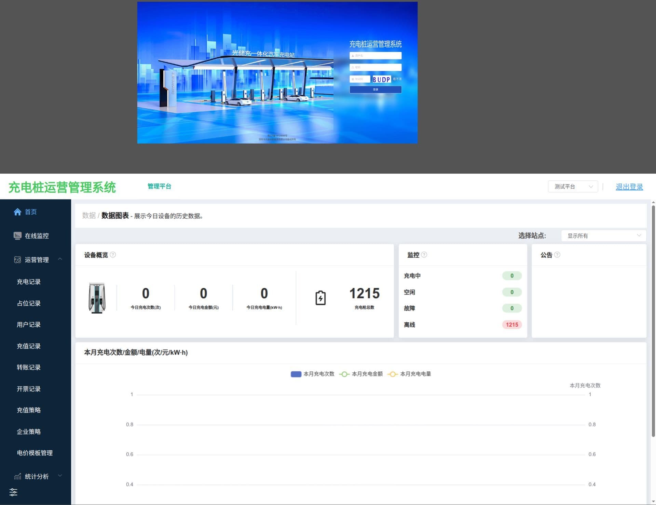The height and width of the screenshot is (505, 656).
Task: Toggle 本月充电电量 yellow legend series
Action: pos(409,374)
